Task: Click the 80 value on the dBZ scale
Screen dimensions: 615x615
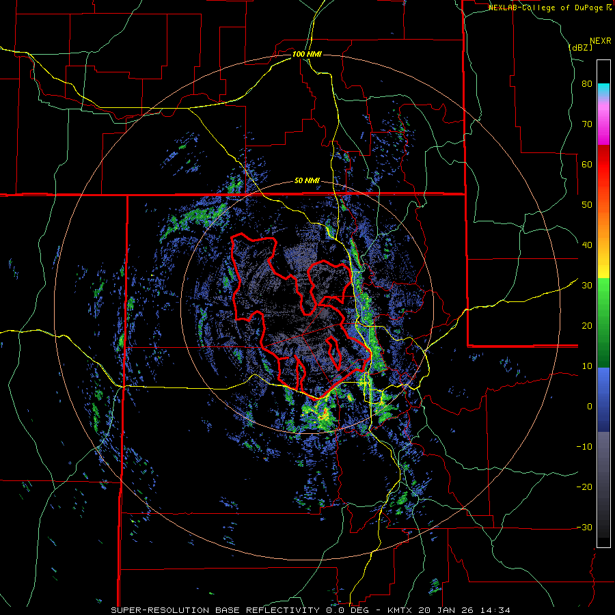Action: [587, 84]
